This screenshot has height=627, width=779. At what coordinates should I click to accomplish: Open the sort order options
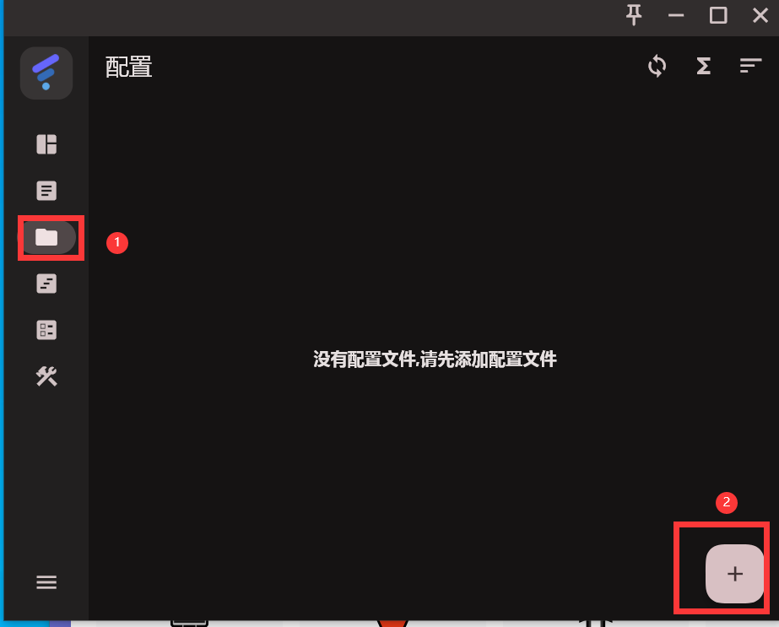pyautogui.click(x=750, y=66)
